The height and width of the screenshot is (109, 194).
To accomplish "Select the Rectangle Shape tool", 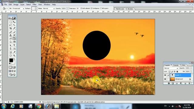I will click(x=14, y=48).
